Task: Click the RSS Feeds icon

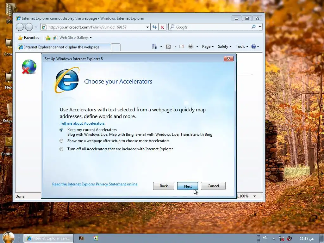Action: coord(168,47)
